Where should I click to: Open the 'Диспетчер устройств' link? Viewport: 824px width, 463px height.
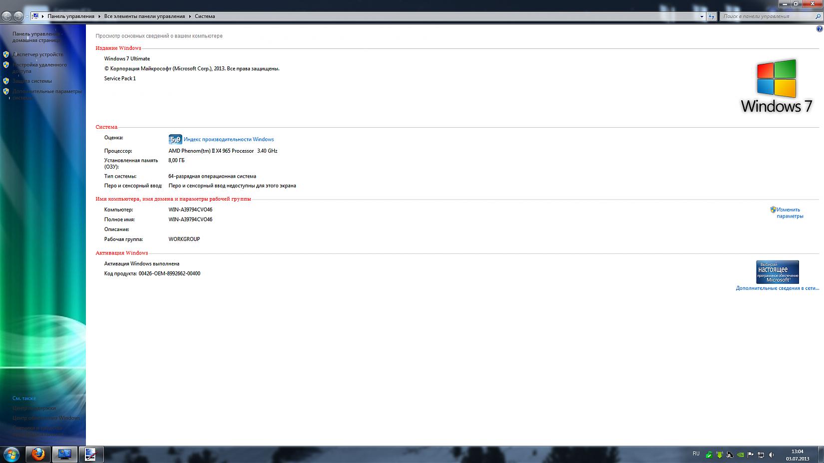38,54
